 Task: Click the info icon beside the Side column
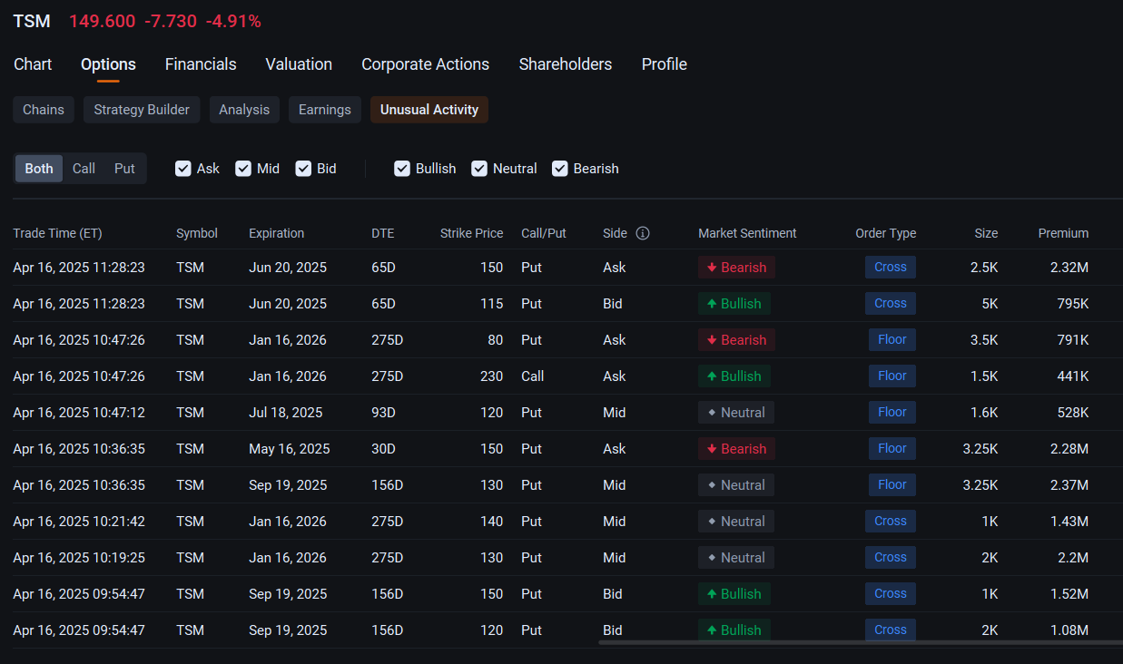click(643, 233)
